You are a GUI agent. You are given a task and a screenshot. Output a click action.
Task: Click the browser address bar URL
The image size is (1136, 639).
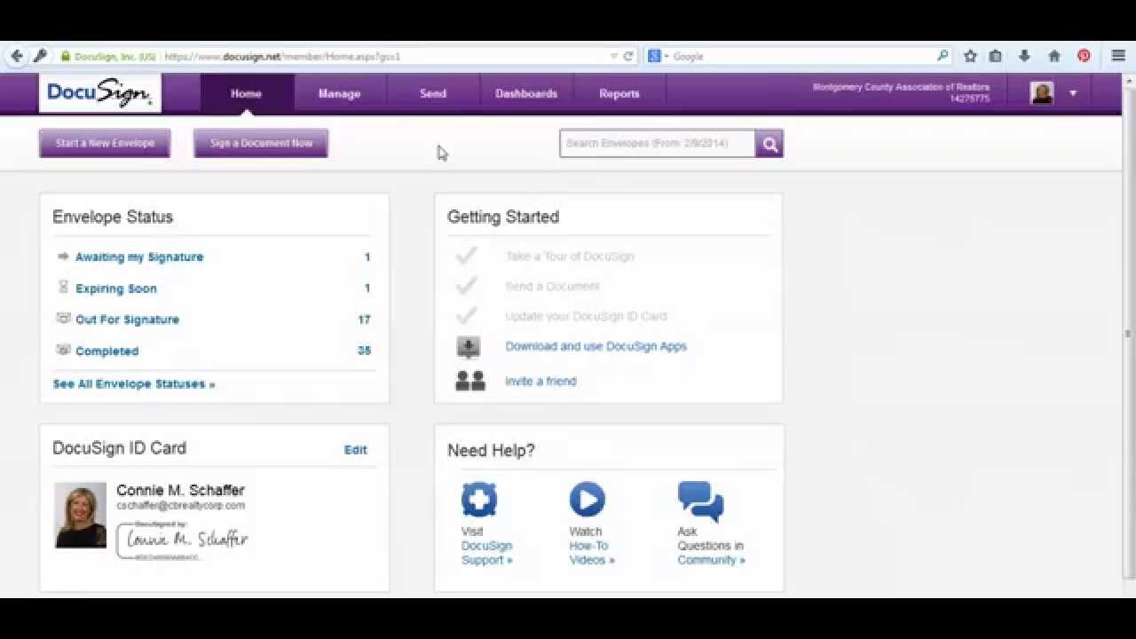point(282,56)
